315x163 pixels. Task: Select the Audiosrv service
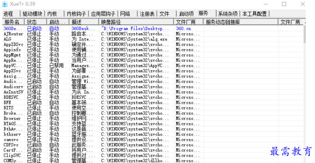13,87
